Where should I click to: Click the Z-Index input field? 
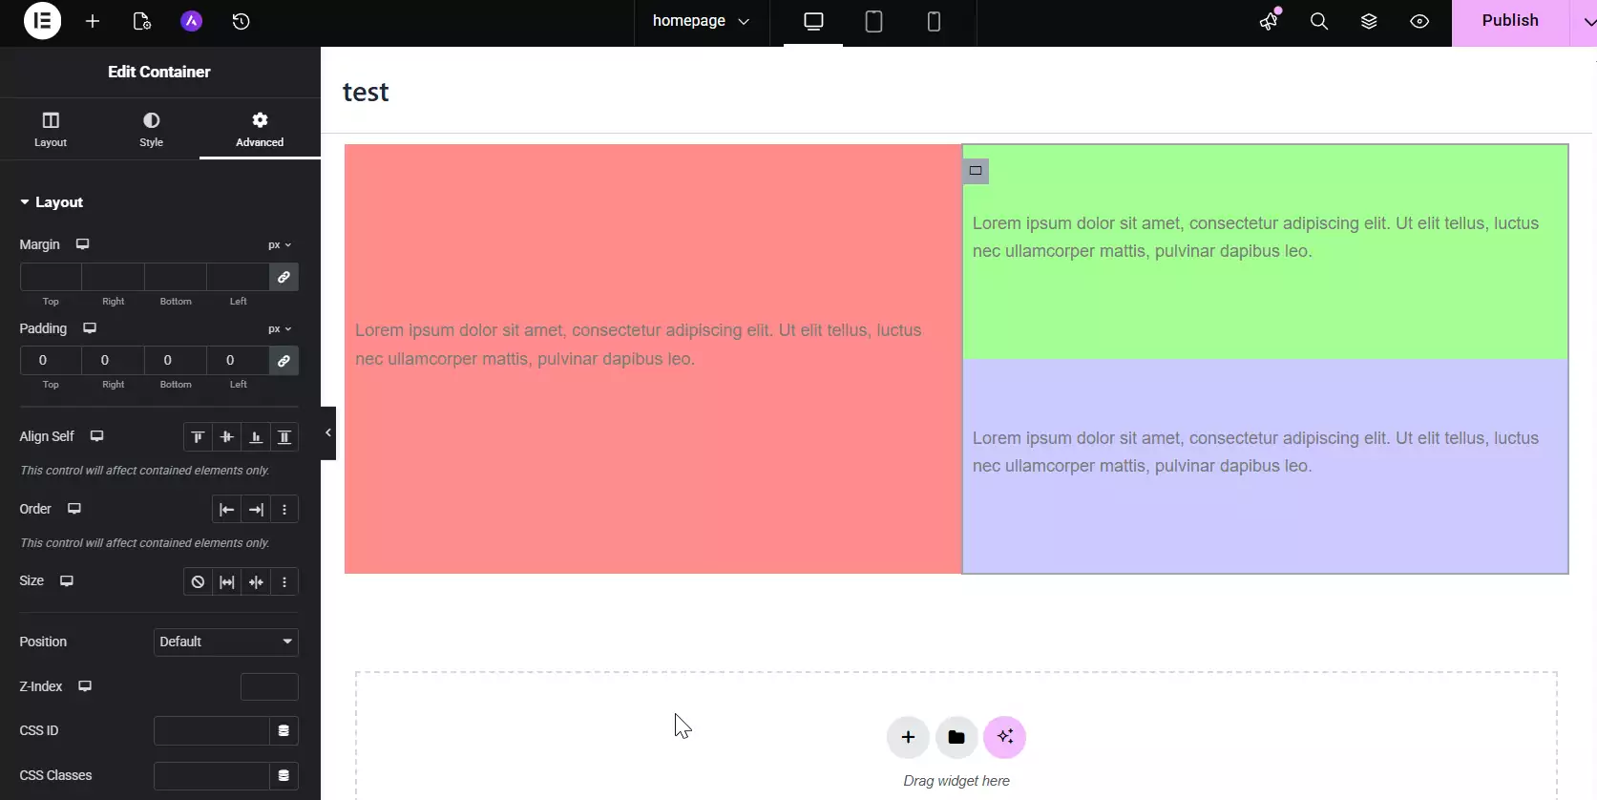tap(269, 686)
